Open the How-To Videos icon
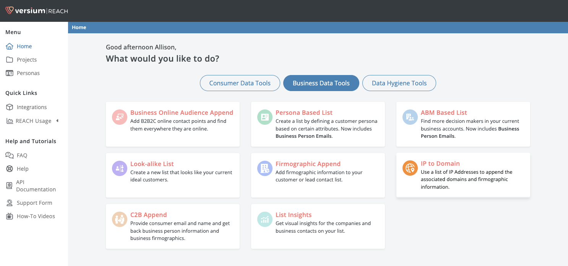This screenshot has height=266, width=568. point(9,216)
